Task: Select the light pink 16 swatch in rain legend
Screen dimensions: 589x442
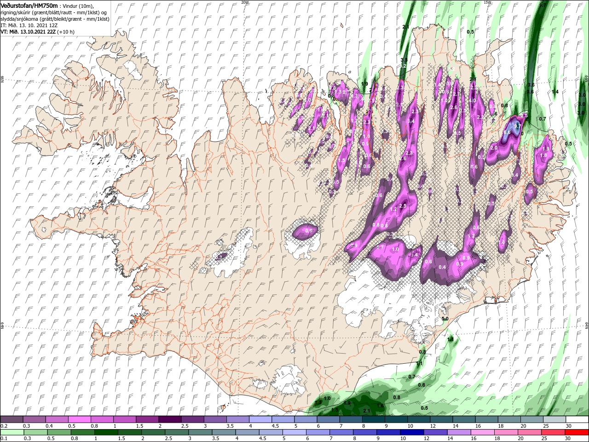Action: click(x=483, y=432)
